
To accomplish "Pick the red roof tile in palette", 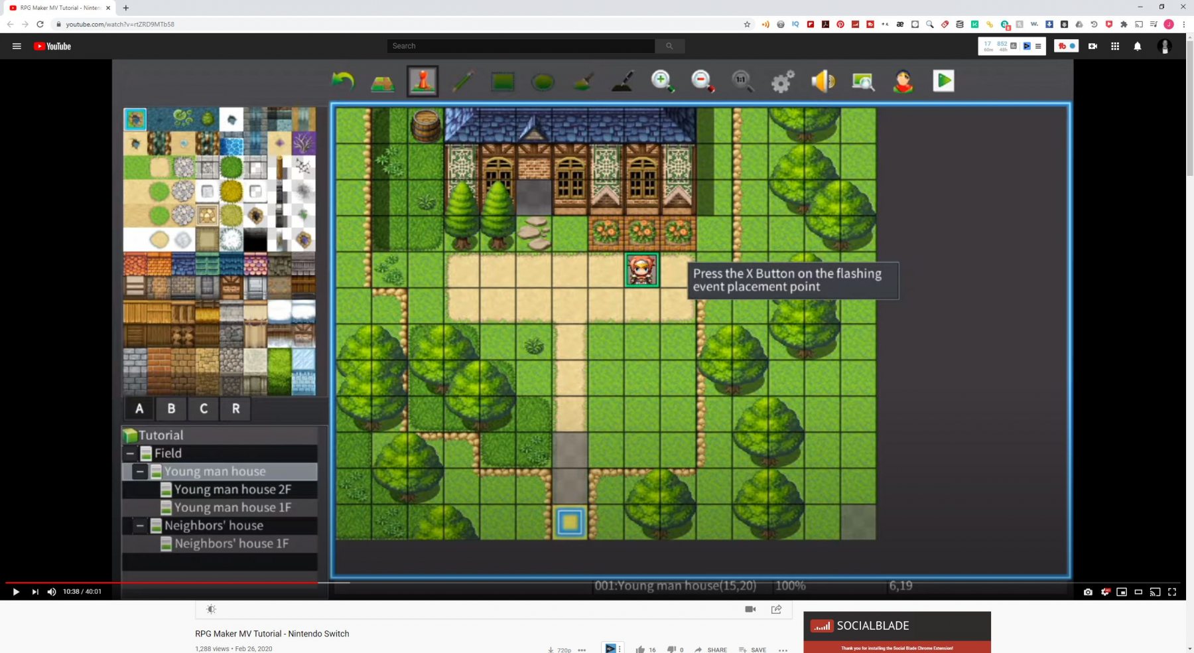I will [135, 264].
